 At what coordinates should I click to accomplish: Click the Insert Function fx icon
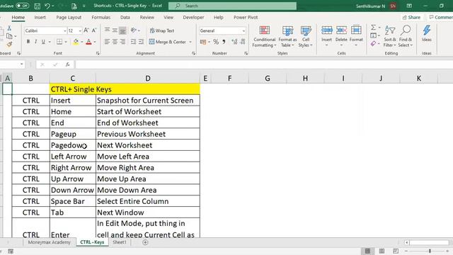pos(68,64)
